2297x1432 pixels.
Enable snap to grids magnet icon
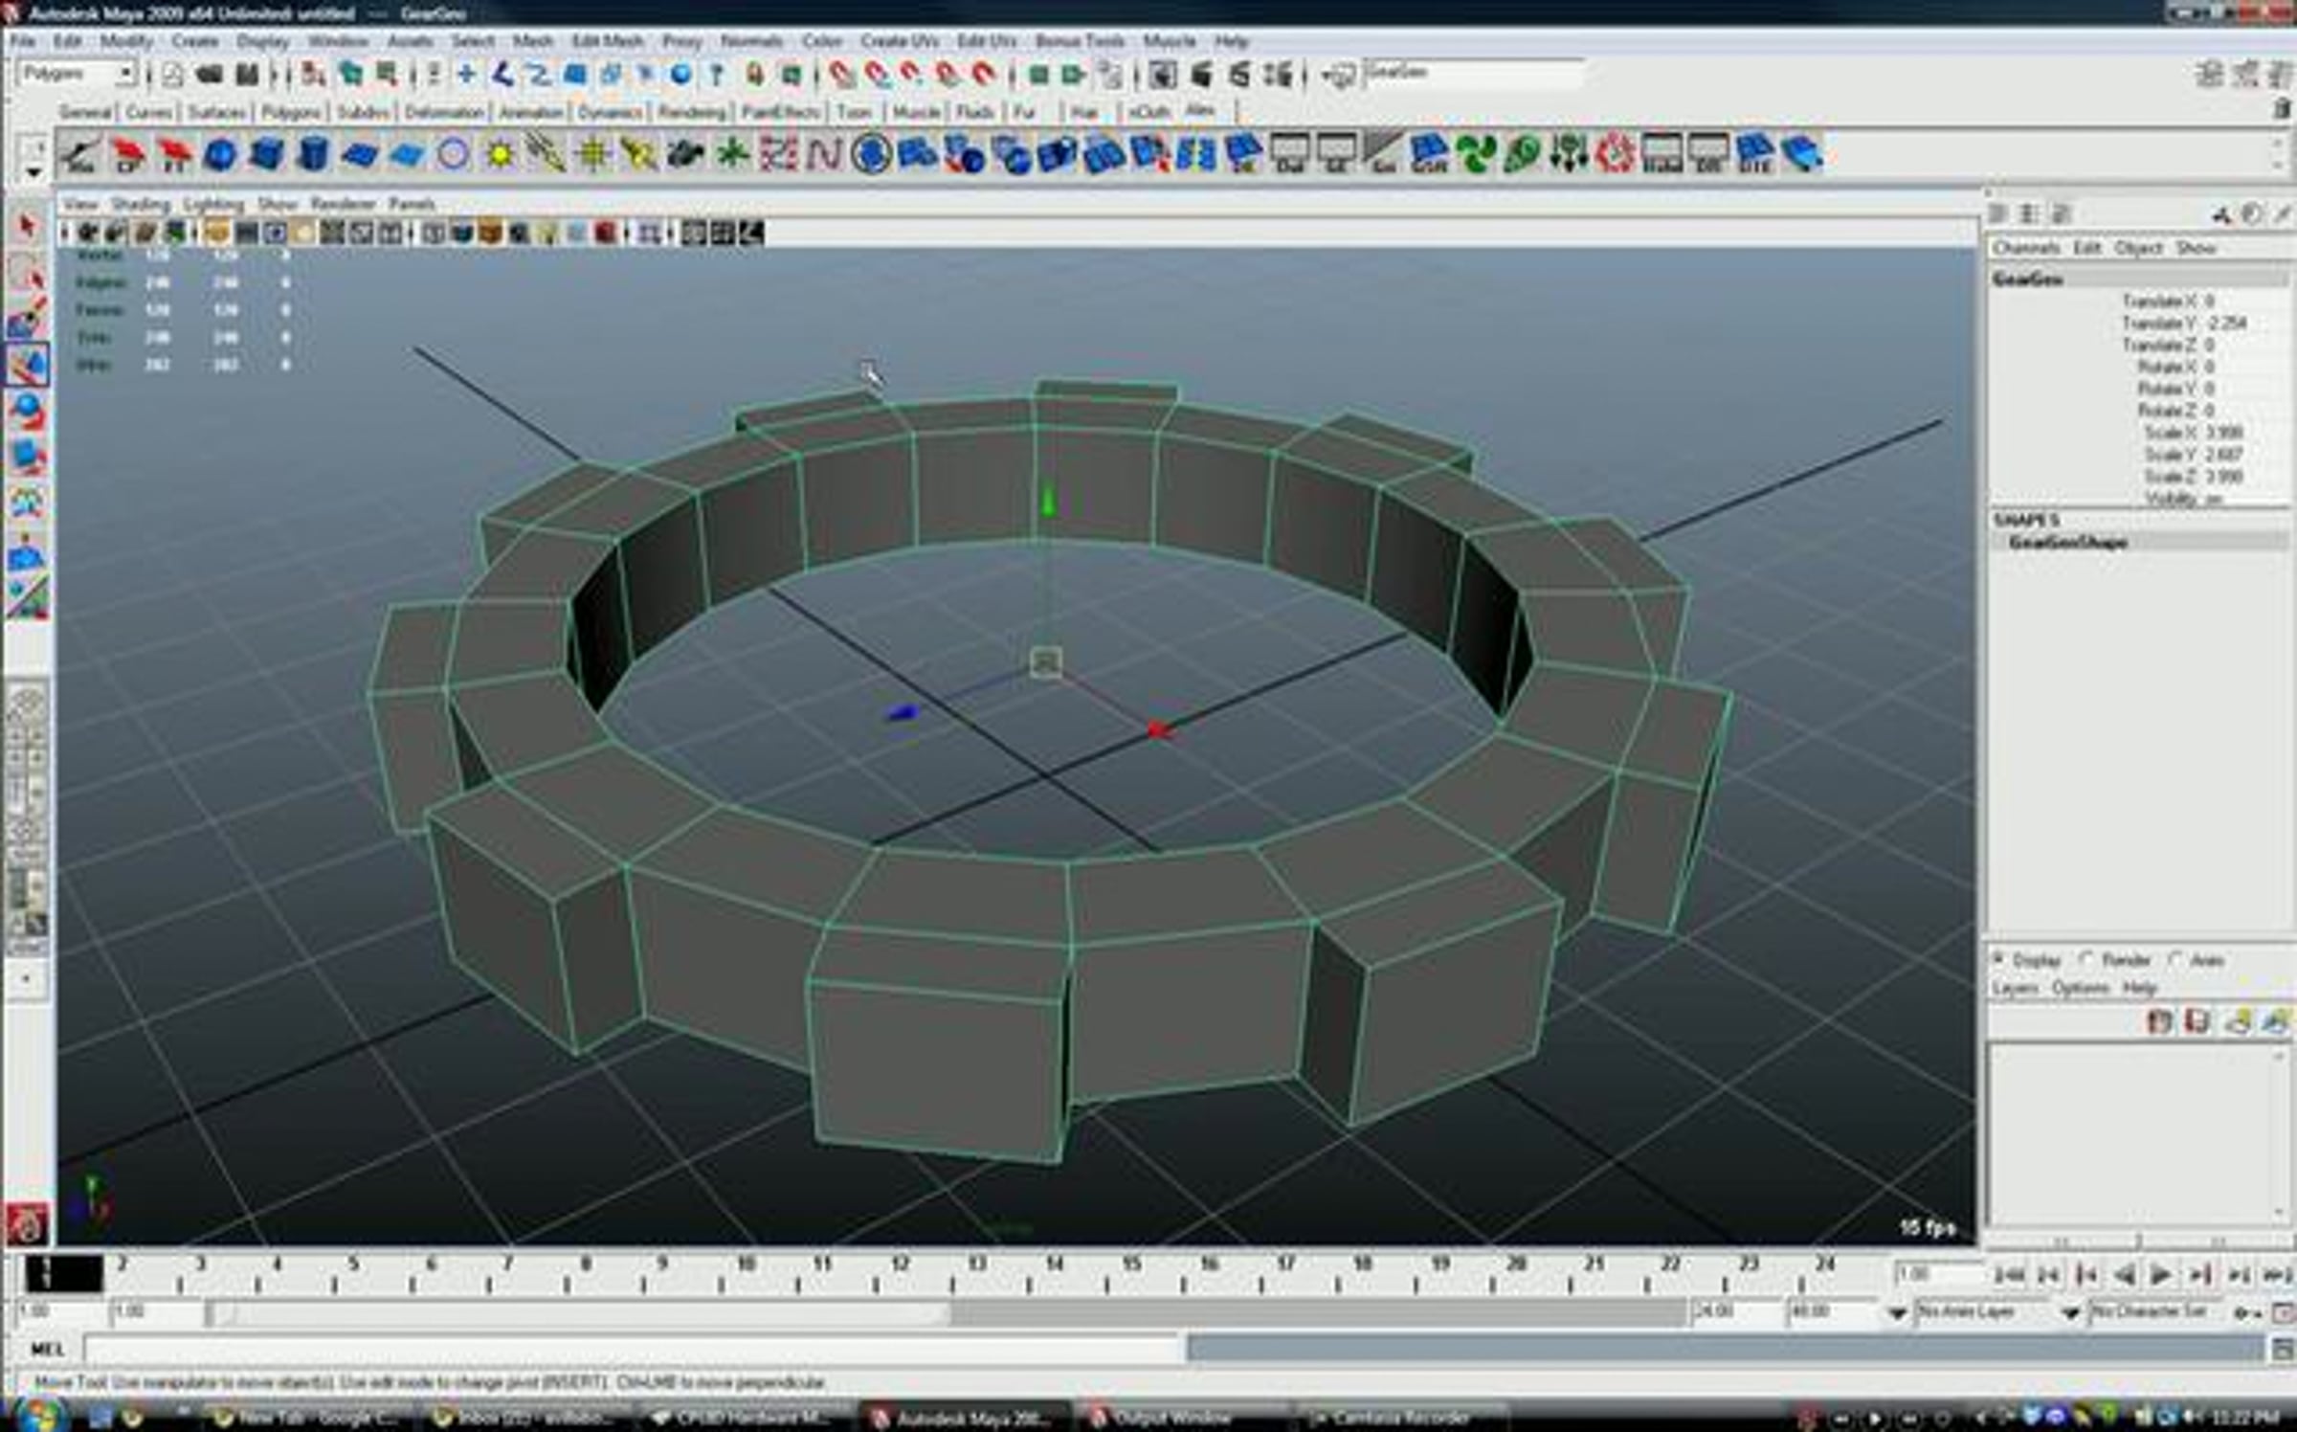841,75
